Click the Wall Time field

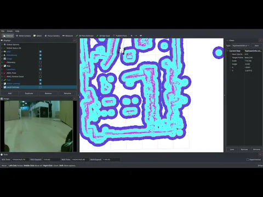(x=80, y=160)
